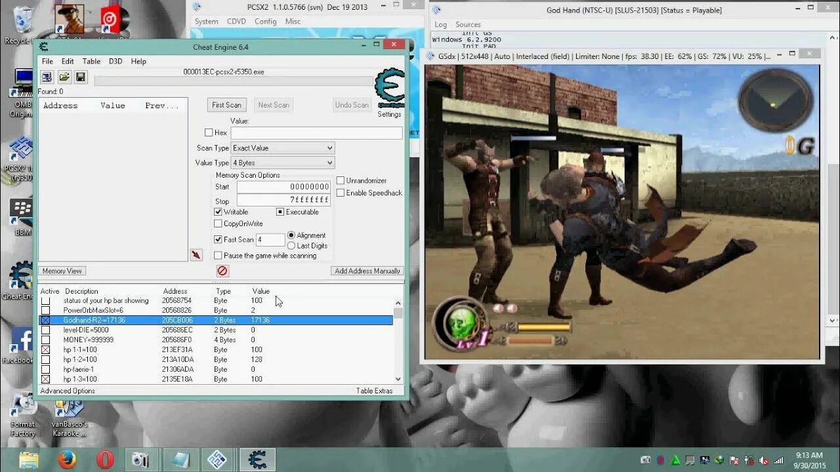Open the Table menu

tap(91, 61)
